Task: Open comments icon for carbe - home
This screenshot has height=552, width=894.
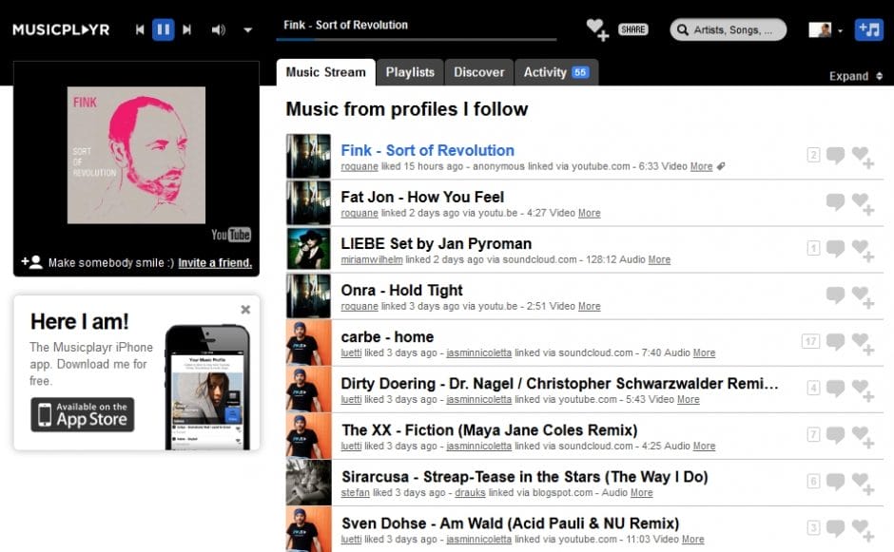Action: (x=835, y=342)
